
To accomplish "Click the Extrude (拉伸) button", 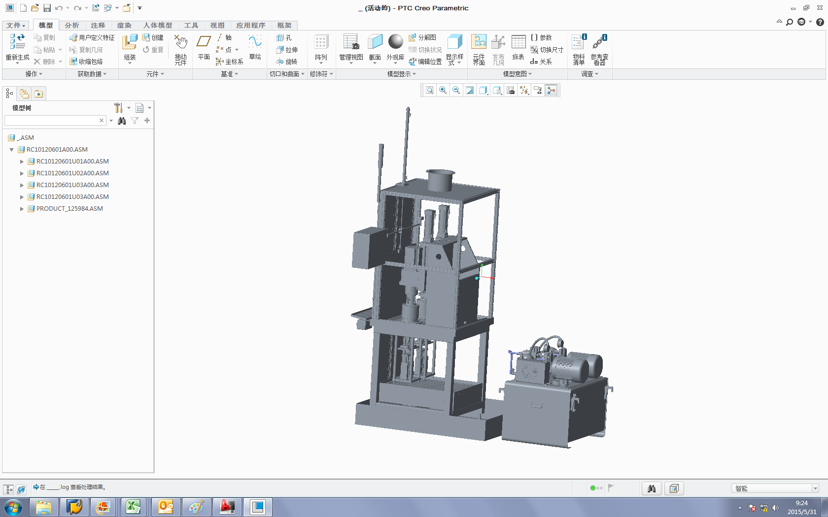I will tap(287, 50).
